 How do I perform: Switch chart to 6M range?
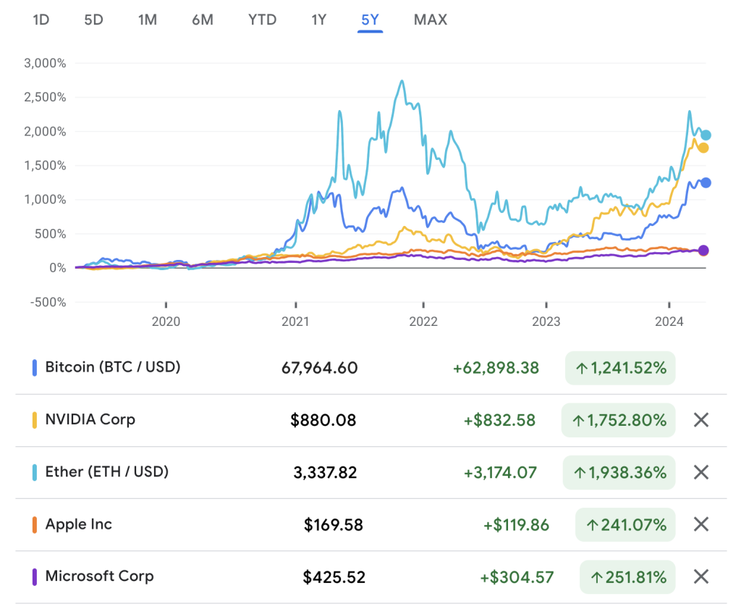pyautogui.click(x=203, y=20)
